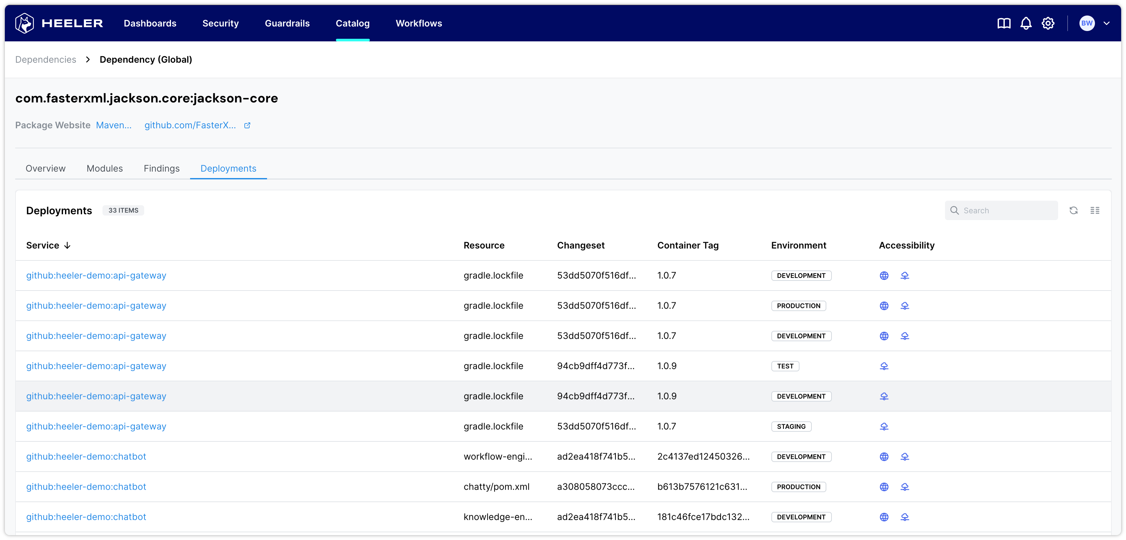The image size is (1126, 540).
Task: Open the Maven package website link
Action: (114, 125)
